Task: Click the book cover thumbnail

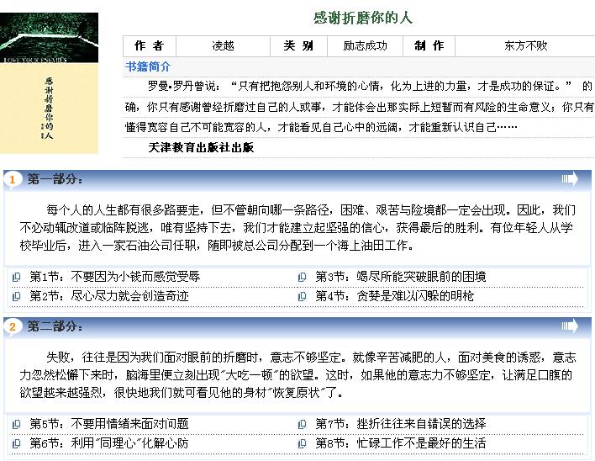Action: tap(49, 82)
